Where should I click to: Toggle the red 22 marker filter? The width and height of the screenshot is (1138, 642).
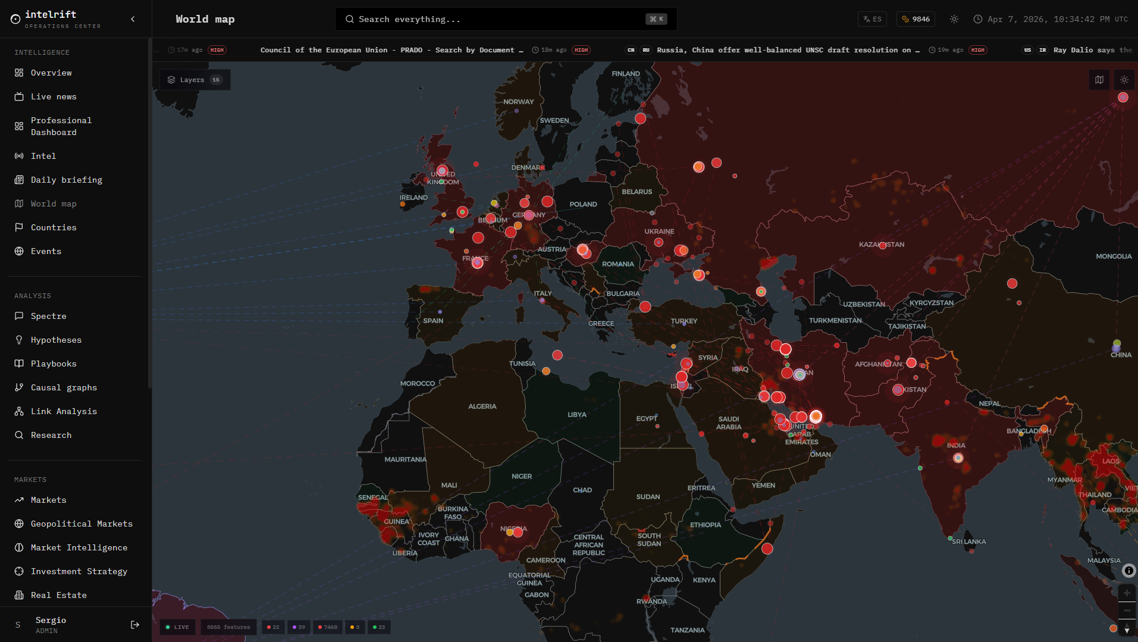(273, 627)
